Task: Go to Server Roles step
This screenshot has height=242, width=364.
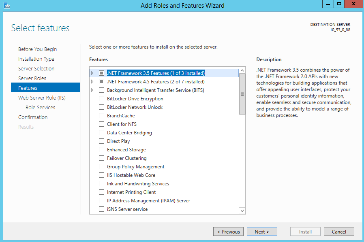Action: pos(32,78)
